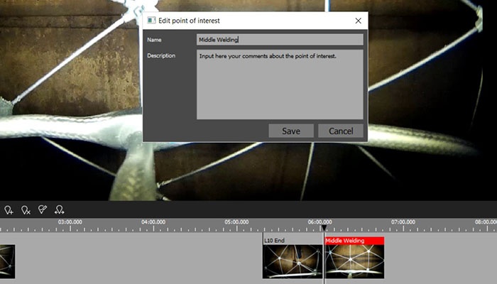This screenshot has width=497, height=284.
Task: Save the point of interest
Action: click(x=291, y=131)
